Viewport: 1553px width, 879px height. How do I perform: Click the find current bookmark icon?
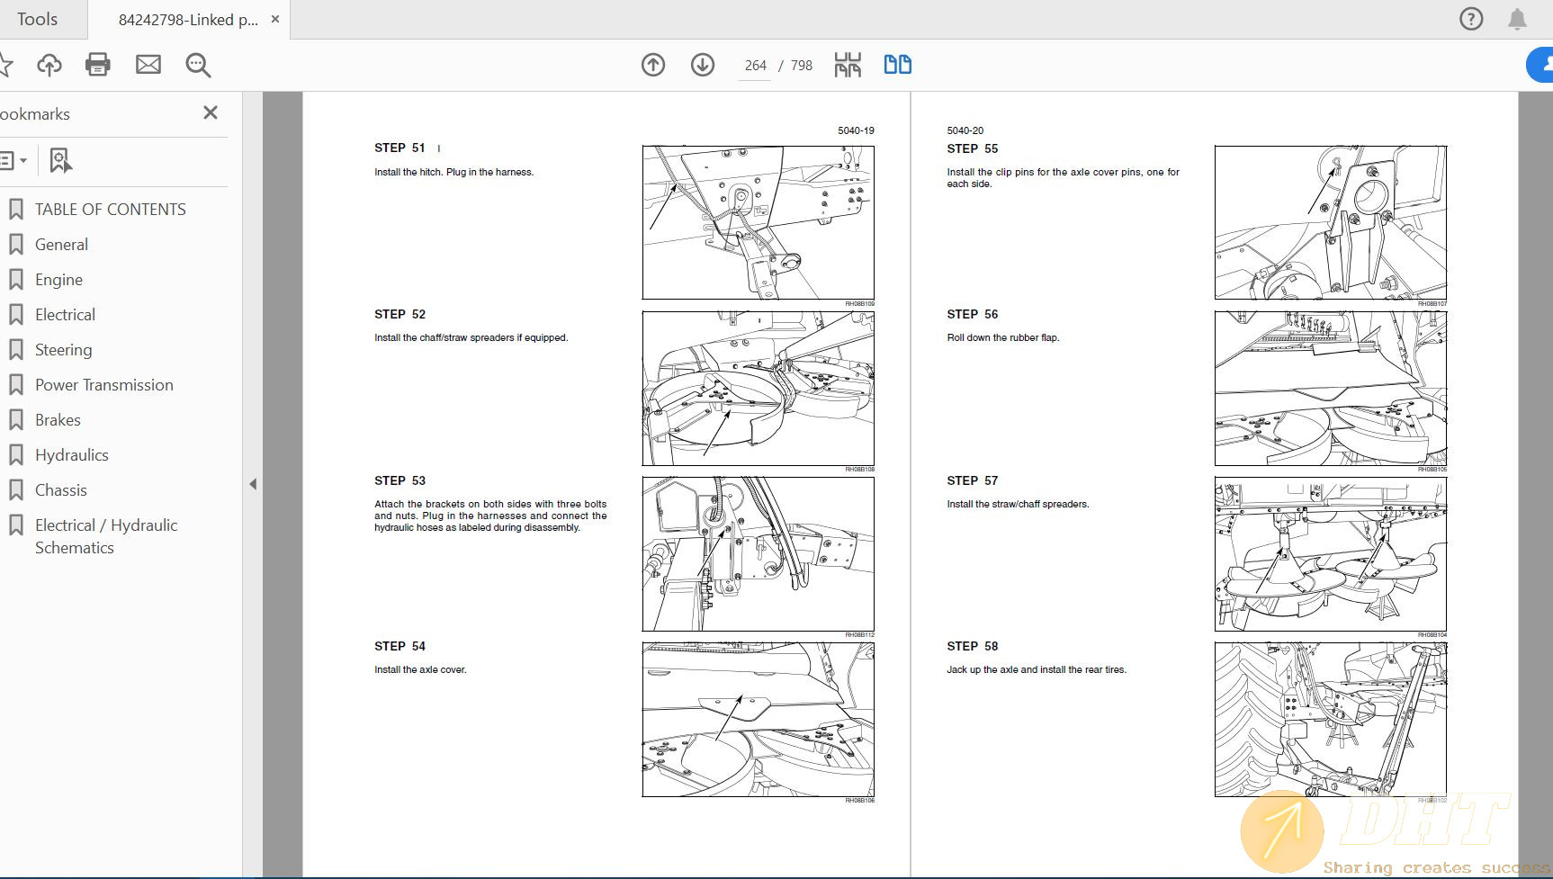[60, 161]
